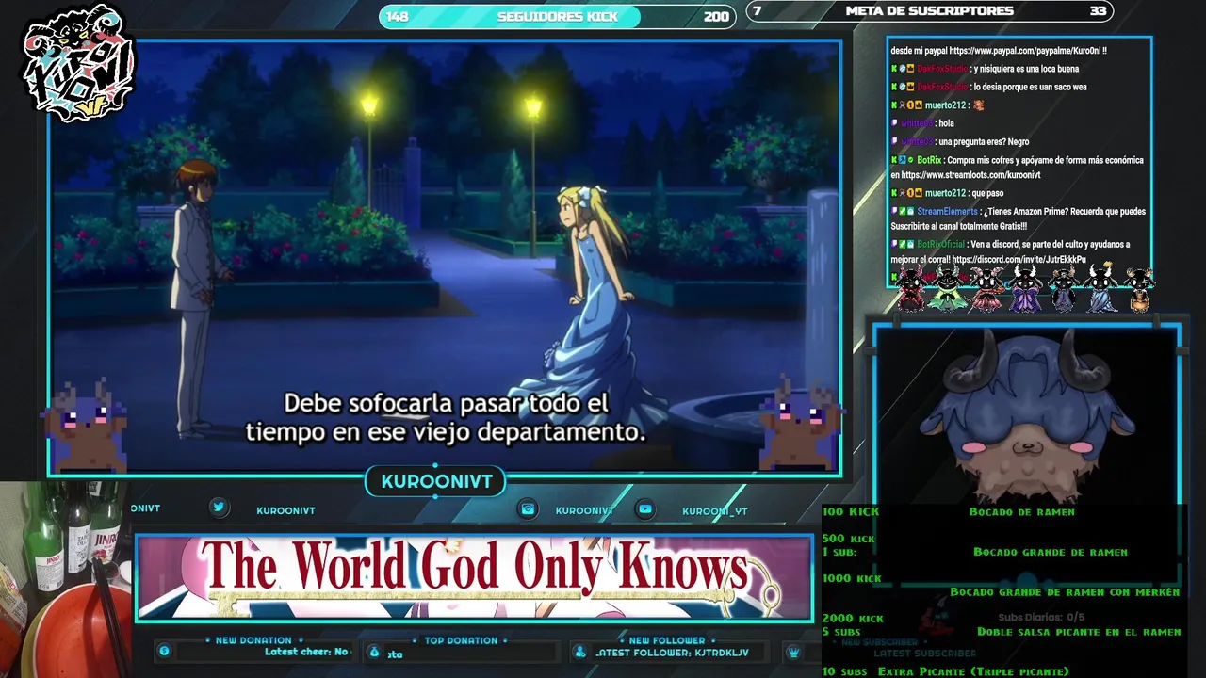Click the purple Twitch badge beside 'hola'
This screenshot has width=1206, height=678.
[894, 123]
